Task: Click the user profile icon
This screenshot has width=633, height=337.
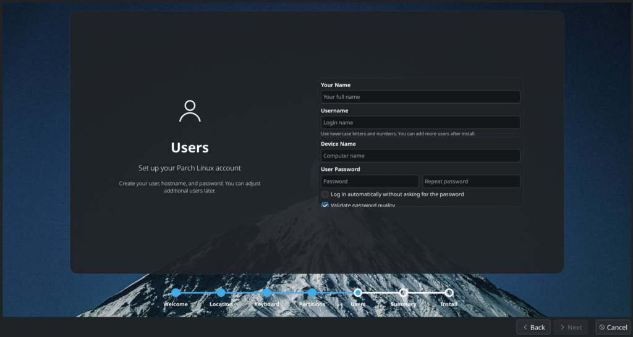Action: [x=190, y=111]
